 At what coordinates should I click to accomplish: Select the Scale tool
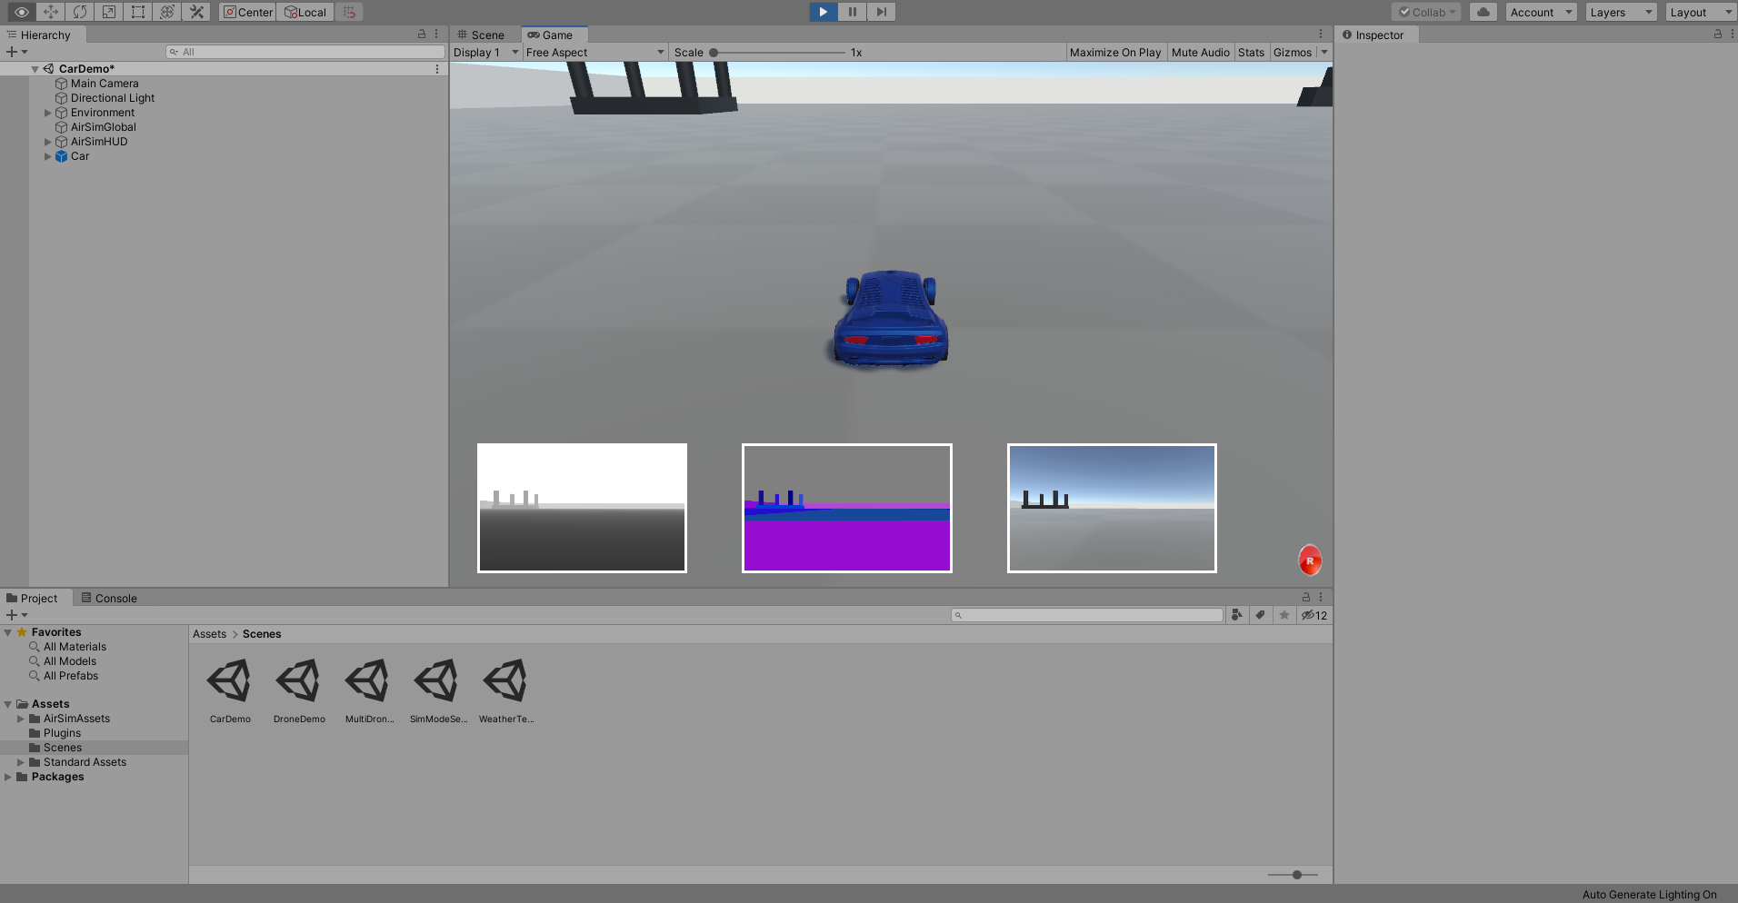click(109, 12)
